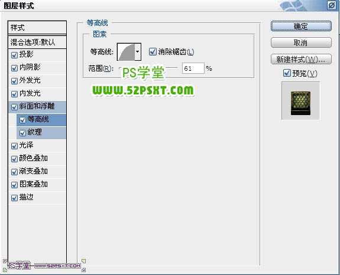Screen dimensions: 340x275
Task: Click the title bar close icon
Action: click(x=332, y=5)
